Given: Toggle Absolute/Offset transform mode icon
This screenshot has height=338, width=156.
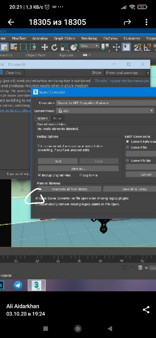Looking at the screenshot, I should click(140, 268).
